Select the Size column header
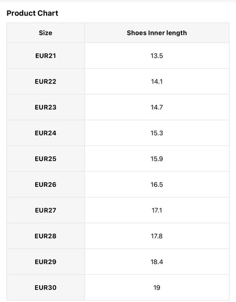236x302 pixels. pyautogui.click(x=45, y=33)
